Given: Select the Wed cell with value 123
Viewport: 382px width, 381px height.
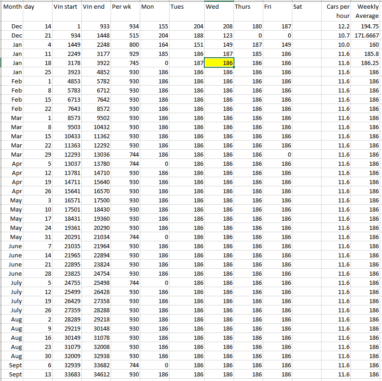Looking at the screenshot, I should [x=219, y=35].
